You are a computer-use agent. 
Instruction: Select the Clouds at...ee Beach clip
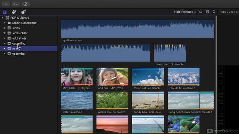pos(148,77)
